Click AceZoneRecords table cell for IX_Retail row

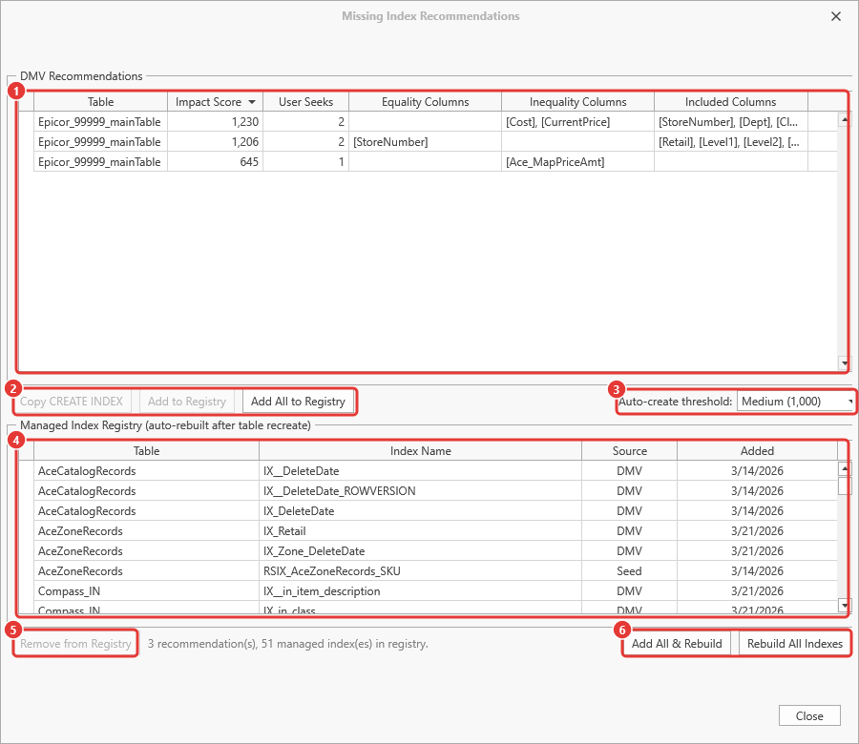click(146, 531)
